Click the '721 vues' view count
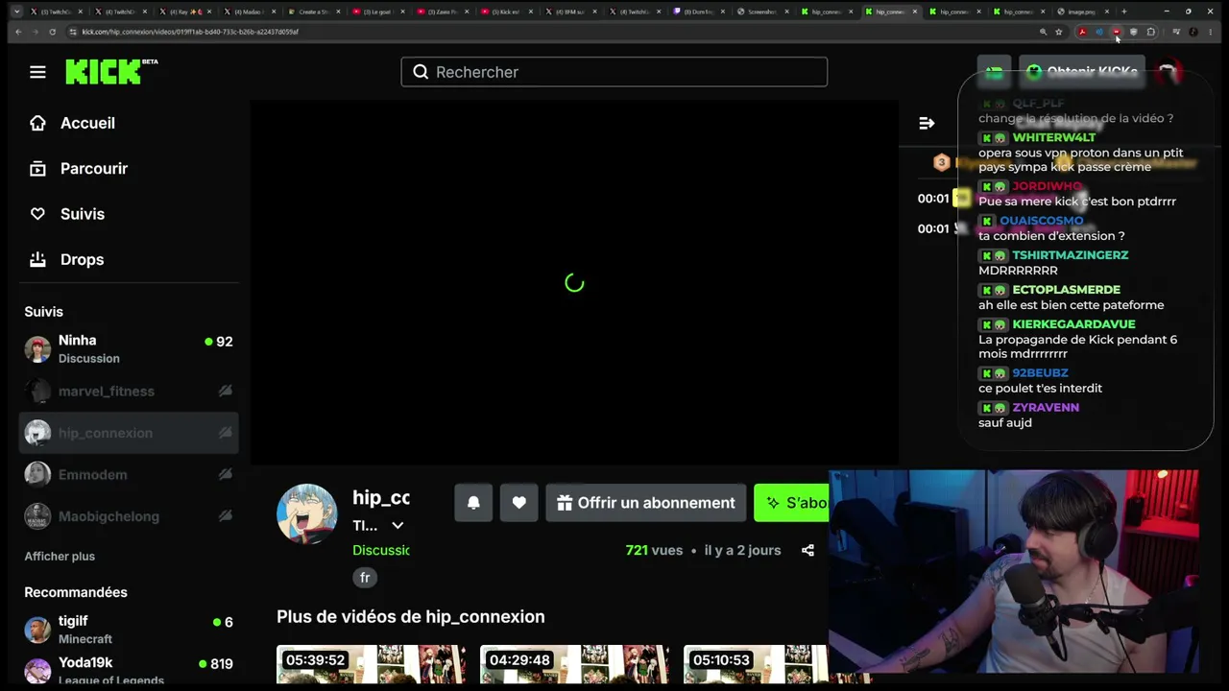 [x=654, y=550]
